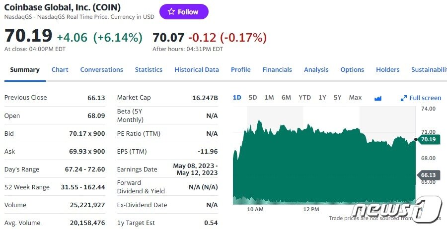Select the 1D chart range
This screenshot has height=229, width=447.
(x=237, y=98)
